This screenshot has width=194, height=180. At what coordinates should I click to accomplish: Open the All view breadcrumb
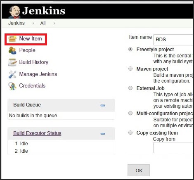click(x=43, y=23)
